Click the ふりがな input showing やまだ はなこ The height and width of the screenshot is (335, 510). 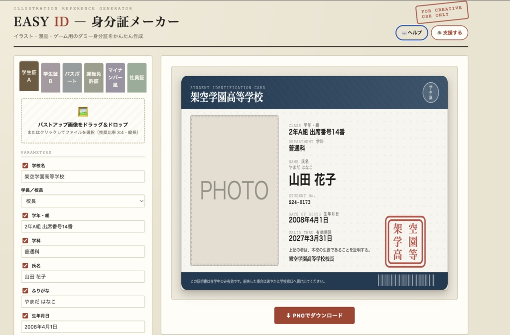83,302
